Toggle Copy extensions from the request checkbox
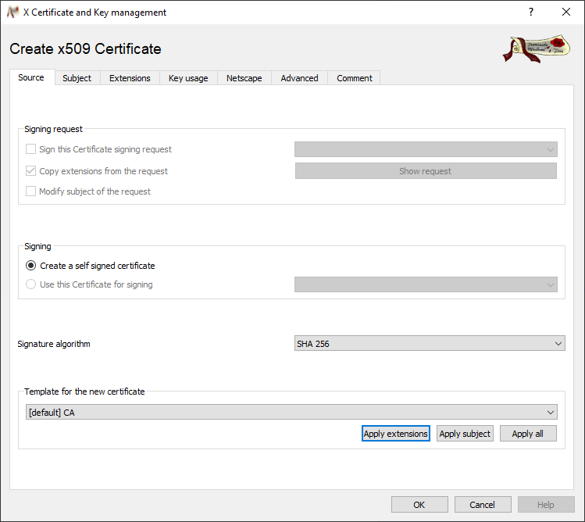Image resolution: width=585 pixels, height=522 pixels. 31,171
